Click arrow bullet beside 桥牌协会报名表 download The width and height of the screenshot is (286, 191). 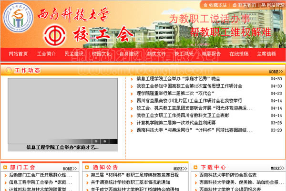196,175
